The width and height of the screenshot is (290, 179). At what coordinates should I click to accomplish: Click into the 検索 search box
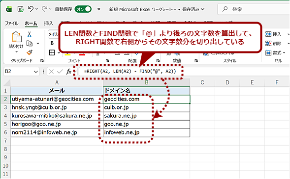(x=254, y=9)
